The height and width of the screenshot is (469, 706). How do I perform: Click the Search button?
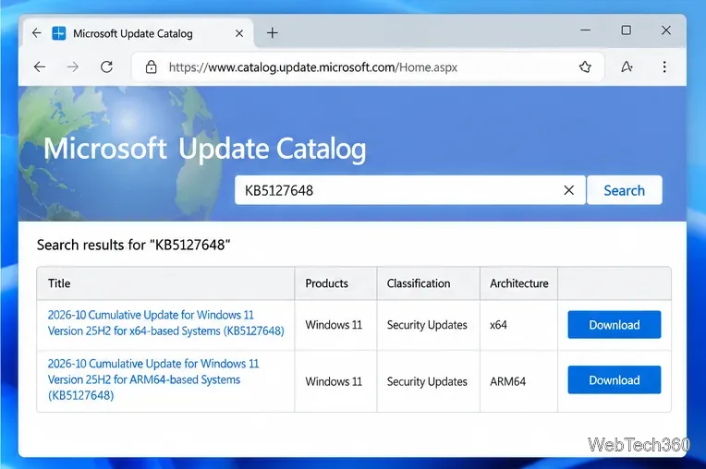[624, 190]
